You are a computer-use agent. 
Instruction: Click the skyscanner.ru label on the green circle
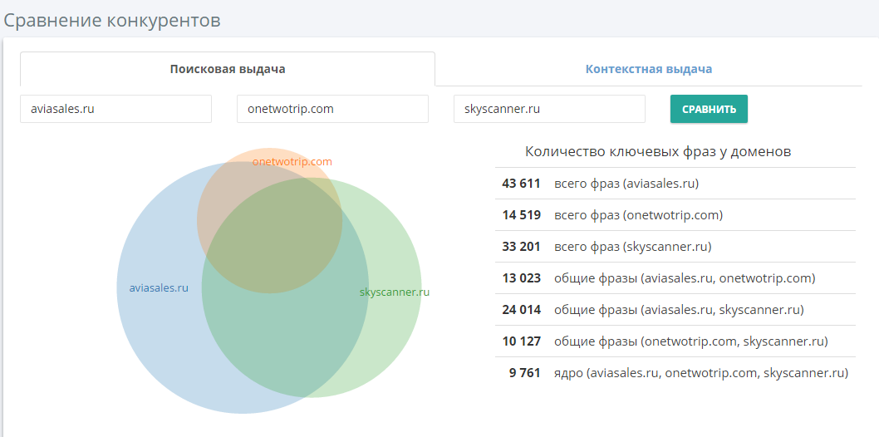pyautogui.click(x=394, y=292)
